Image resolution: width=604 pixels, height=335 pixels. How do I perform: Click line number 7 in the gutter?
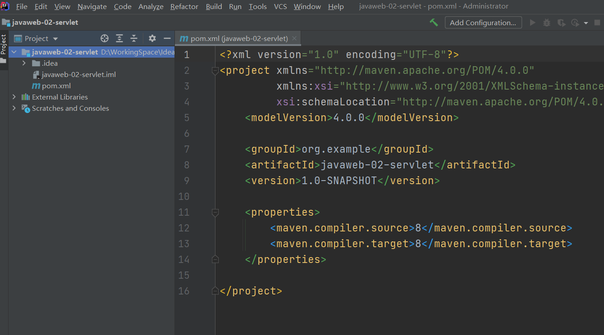coord(186,149)
